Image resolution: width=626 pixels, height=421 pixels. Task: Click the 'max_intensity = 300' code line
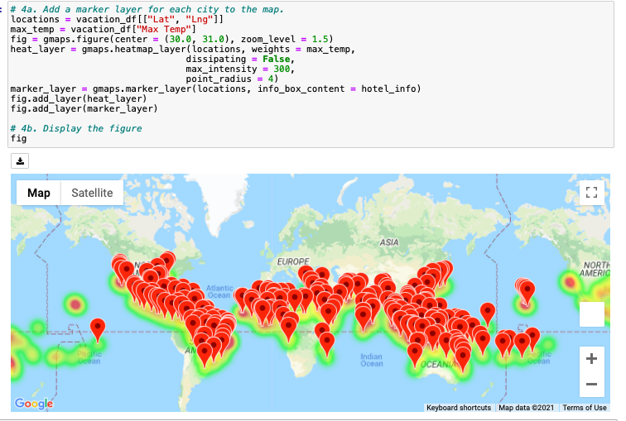[x=240, y=69]
